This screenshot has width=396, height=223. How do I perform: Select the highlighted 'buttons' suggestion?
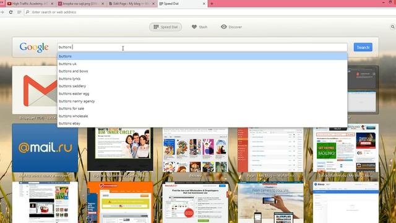pos(202,56)
